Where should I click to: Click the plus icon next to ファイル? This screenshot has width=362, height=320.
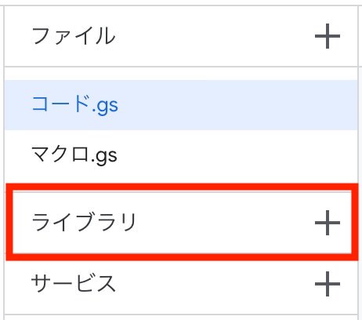(328, 36)
